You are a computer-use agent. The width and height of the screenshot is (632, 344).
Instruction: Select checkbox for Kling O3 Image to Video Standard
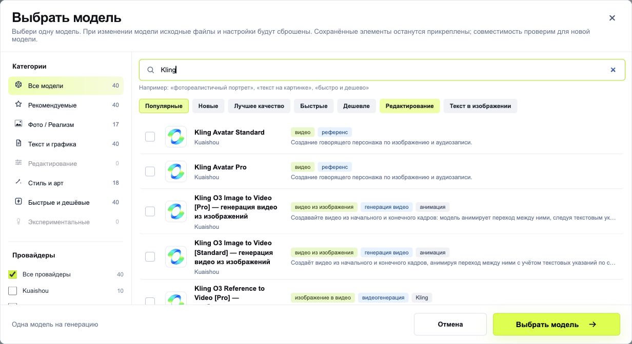click(150, 256)
